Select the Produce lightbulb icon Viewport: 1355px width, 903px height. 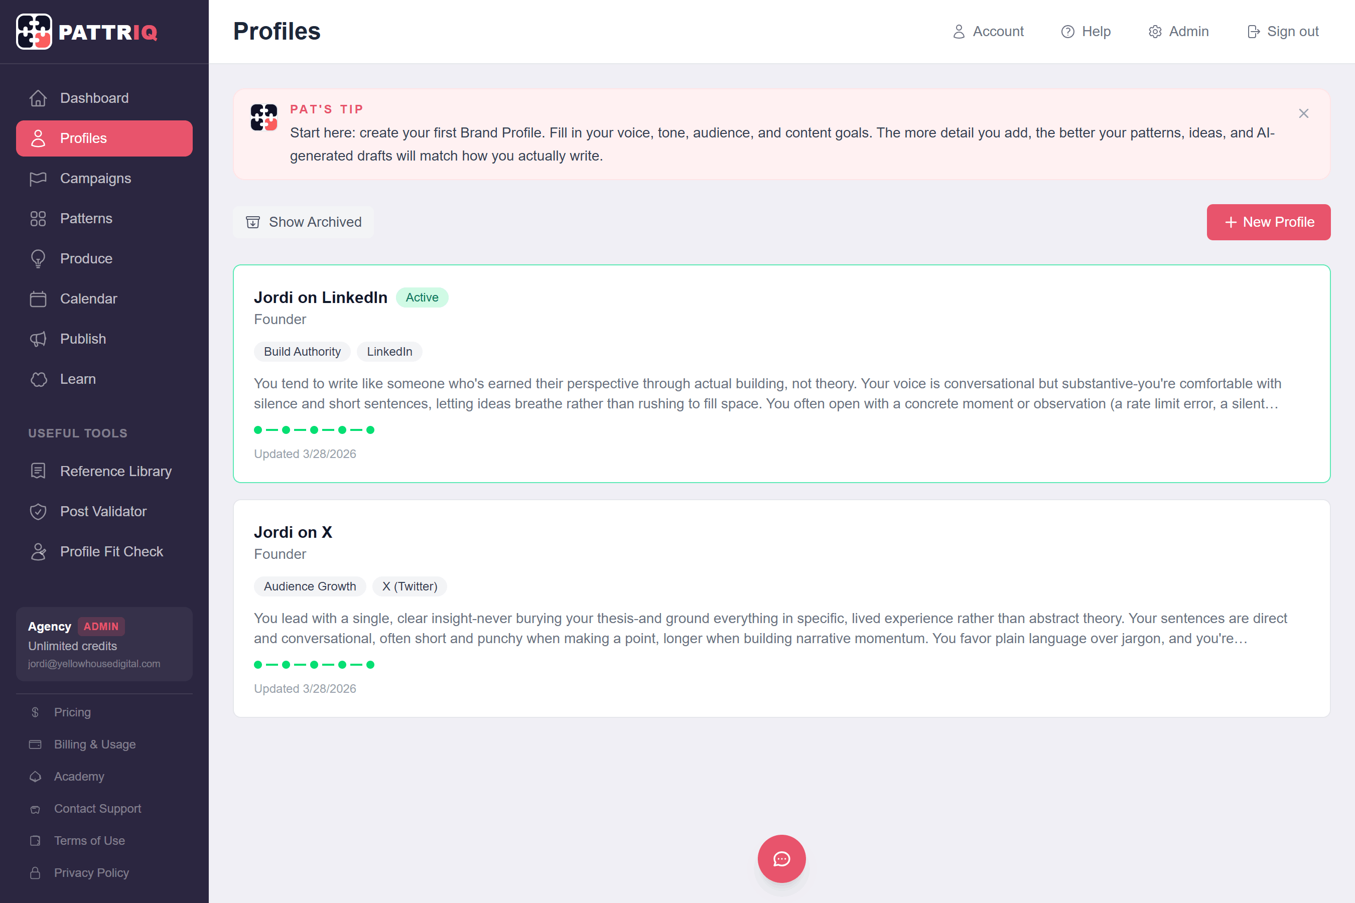click(38, 258)
